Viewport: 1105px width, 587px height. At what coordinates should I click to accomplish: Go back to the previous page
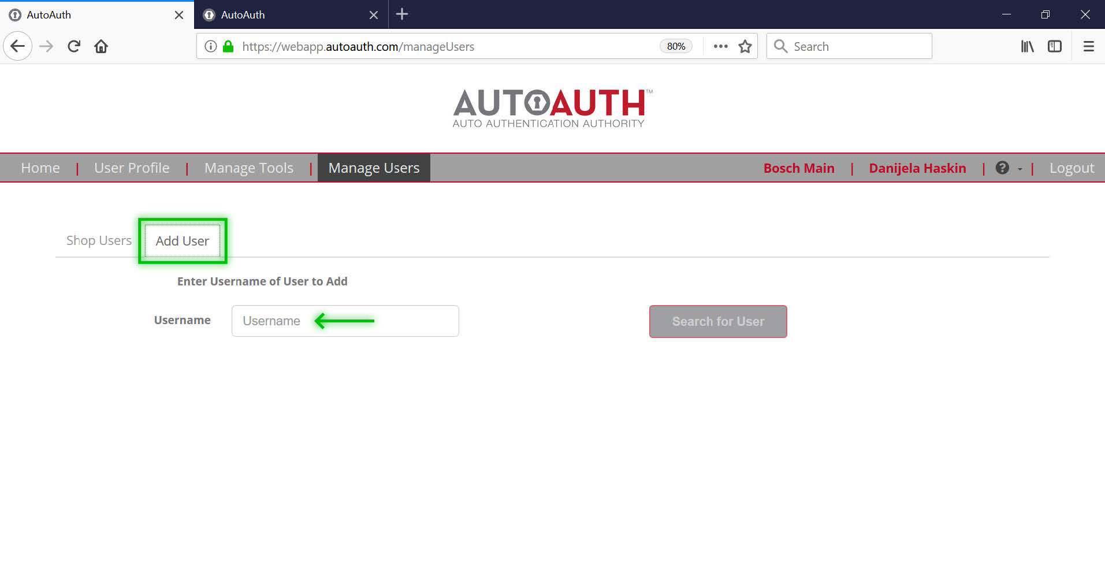(18, 46)
